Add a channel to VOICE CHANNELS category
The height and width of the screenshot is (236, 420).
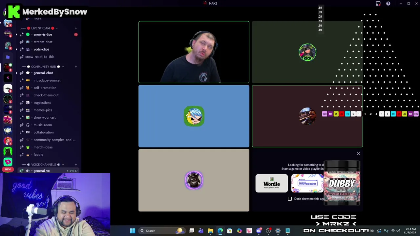[x=76, y=165]
